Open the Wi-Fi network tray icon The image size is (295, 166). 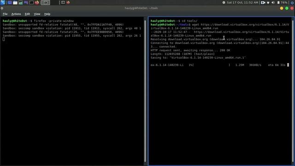tap(268, 2)
